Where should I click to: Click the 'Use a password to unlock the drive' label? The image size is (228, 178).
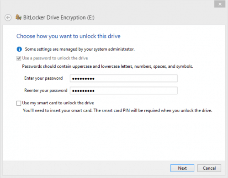[x=55, y=58]
